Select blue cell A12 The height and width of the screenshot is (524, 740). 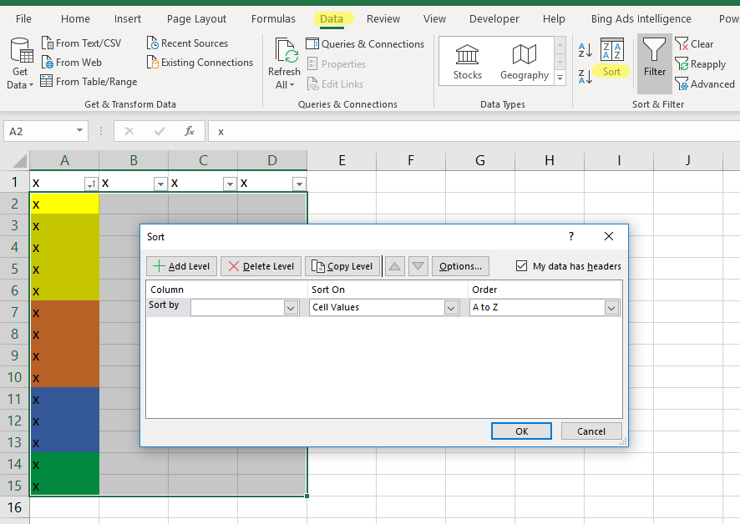pos(64,421)
